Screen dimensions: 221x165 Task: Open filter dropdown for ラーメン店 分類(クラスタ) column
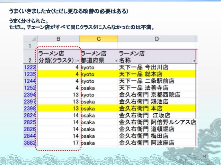pyautogui.click(x=78, y=61)
